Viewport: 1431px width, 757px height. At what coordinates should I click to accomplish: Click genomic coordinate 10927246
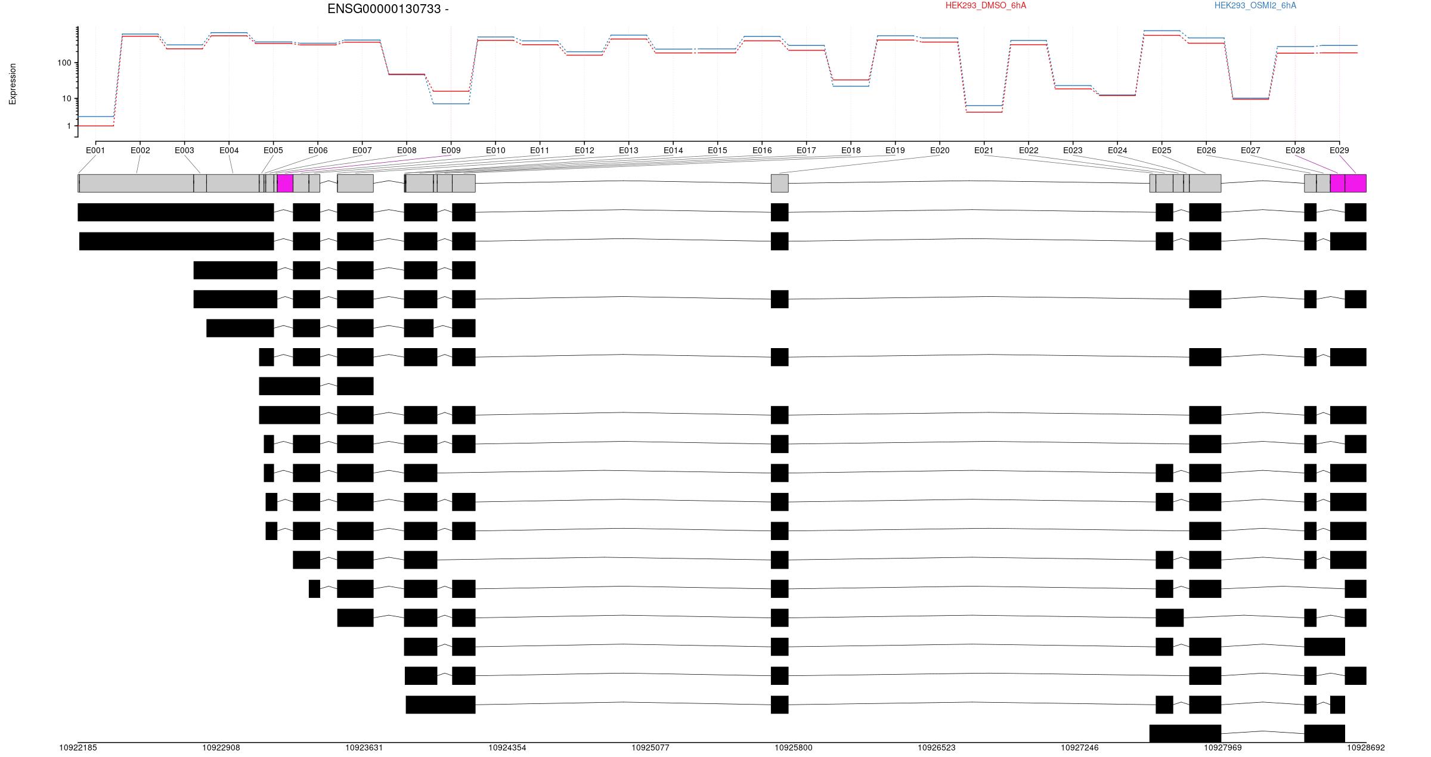pos(1080,747)
